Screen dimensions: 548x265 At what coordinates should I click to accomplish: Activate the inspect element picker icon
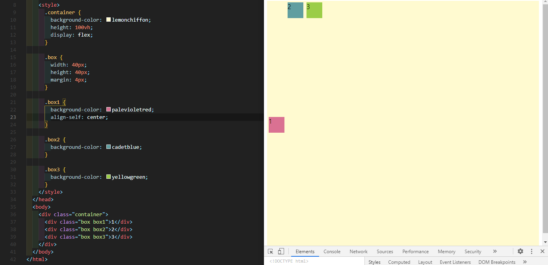[271, 251]
